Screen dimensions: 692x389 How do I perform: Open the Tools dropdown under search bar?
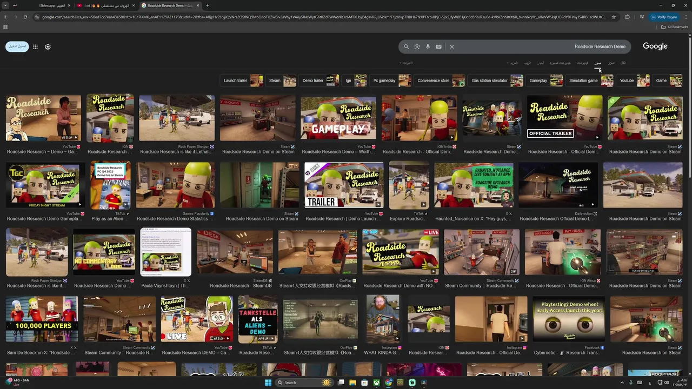tap(407, 63)
